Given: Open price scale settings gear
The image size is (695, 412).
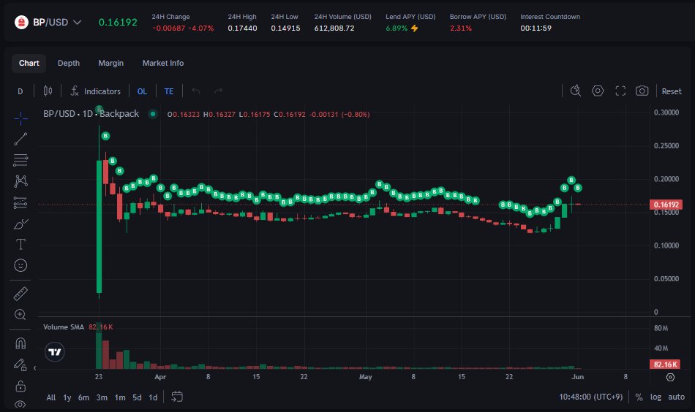Looking at the screenshot, I should [670, 377].
